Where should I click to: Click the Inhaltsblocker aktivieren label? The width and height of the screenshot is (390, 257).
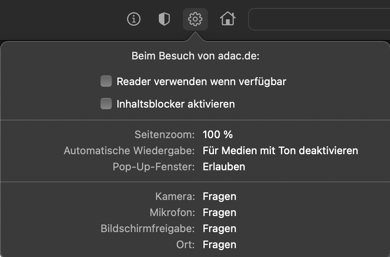176,104
